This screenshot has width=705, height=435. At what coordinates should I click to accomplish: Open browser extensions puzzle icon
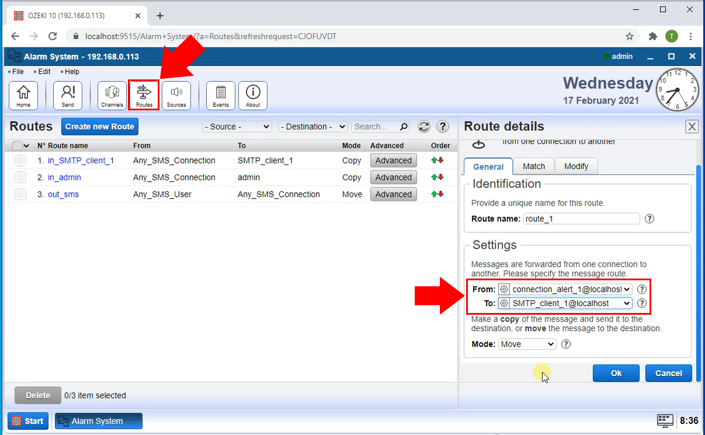click(x=653, y=36)
